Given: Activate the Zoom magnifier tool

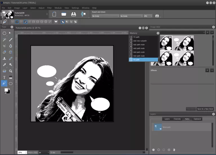Looking at the screenshot, I should click(x=11, y=71).
